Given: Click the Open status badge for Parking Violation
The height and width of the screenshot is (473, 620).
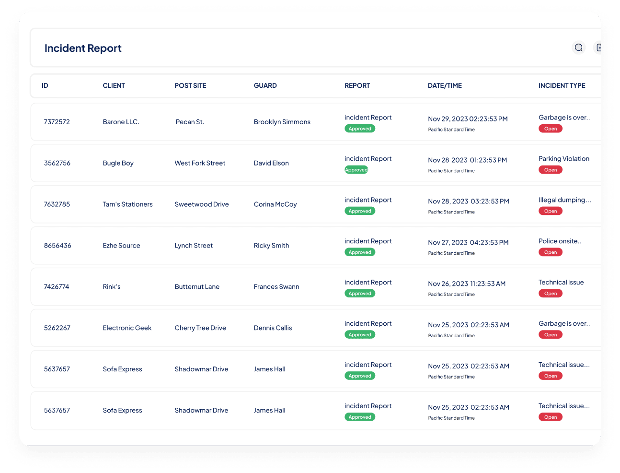Looking at the screenshot, I should (x=550, y=169).
